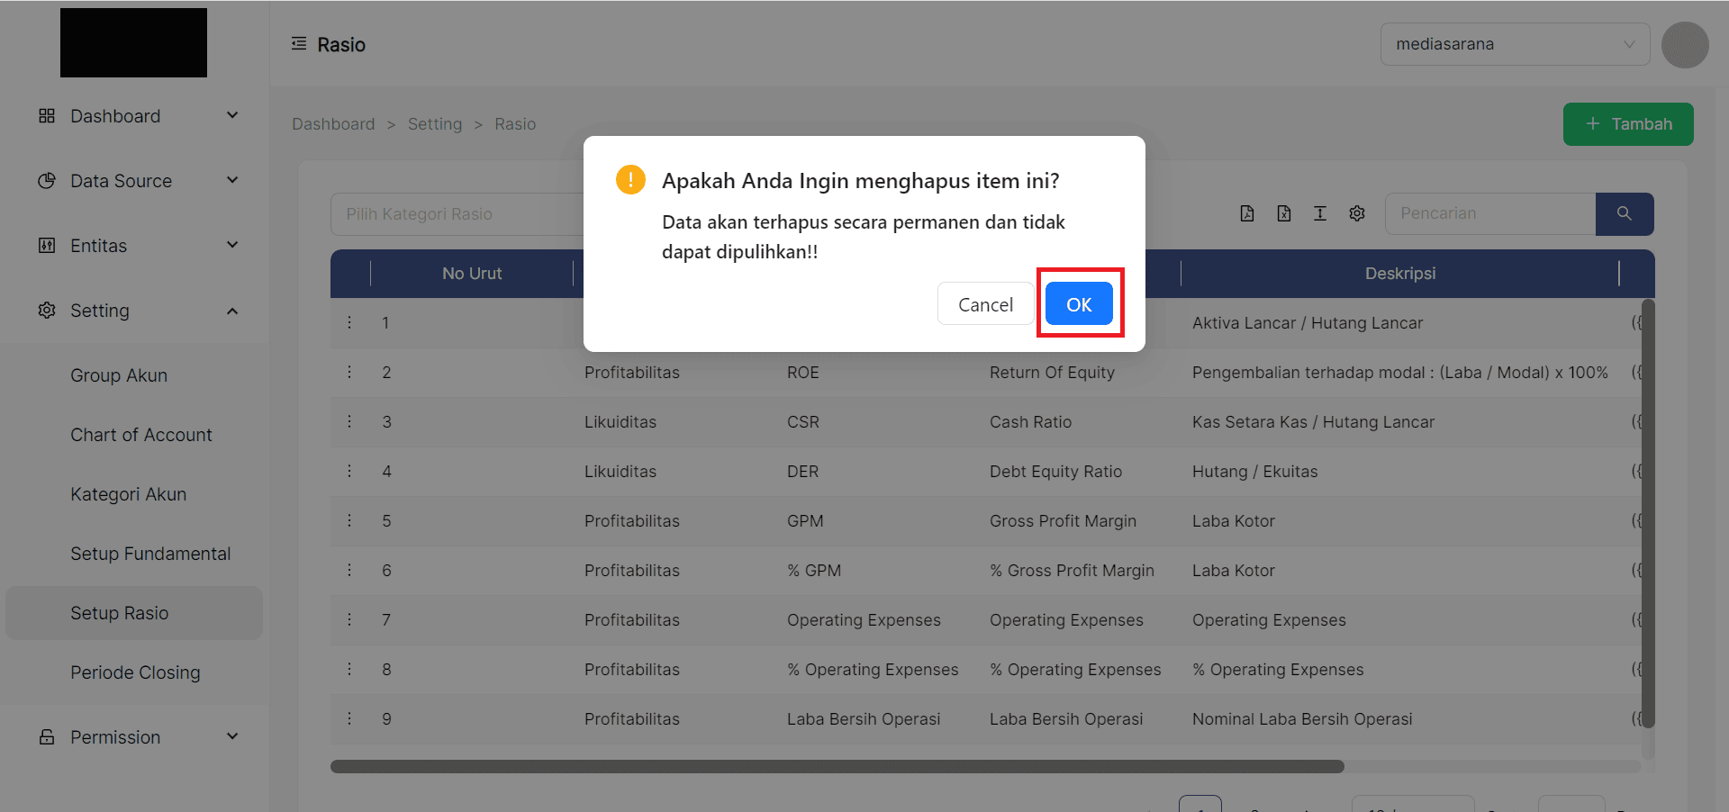
Task: Click the search magnifier button
Action: coord(1624,213)
